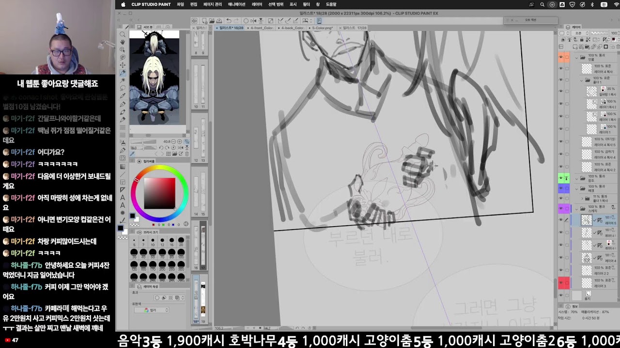Viewport: 620px width, 348px height.
Task: Switch to the 5-Color.png canvas tab
Action: 321,28
